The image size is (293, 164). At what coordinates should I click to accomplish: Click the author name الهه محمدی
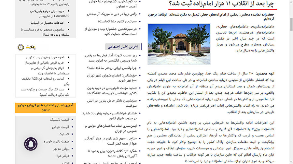265,74
